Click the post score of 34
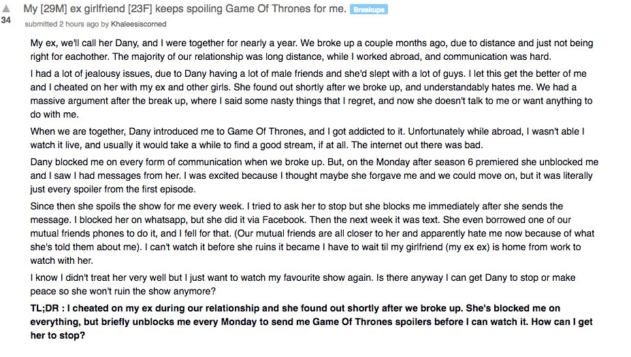Viewport: 631px width, 357px height. point(6,20)
